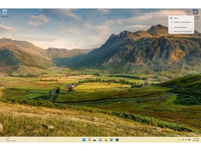Expand the hidden tray icons chevron
Viewport: 201px width, 151px height.
tap(179, 140)
